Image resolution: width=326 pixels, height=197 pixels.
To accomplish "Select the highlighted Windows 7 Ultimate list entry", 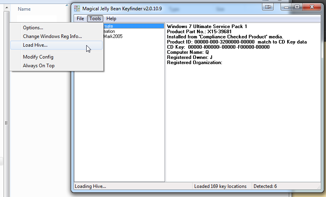I will [134, 26].
